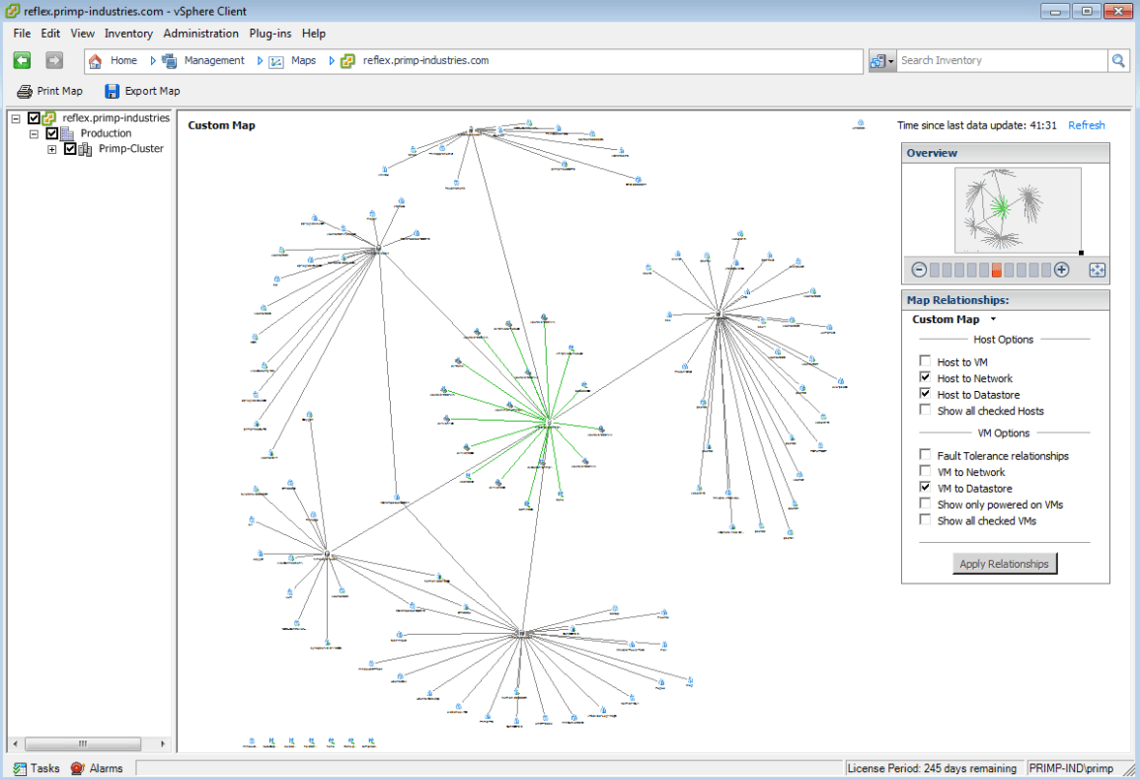Click the fit-to-window icon below Overview panel

(1097, 269)
